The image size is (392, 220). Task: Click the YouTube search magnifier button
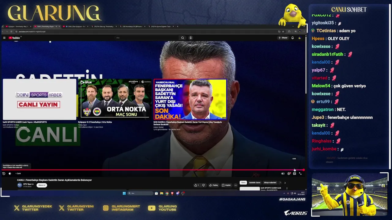(183, 38)
